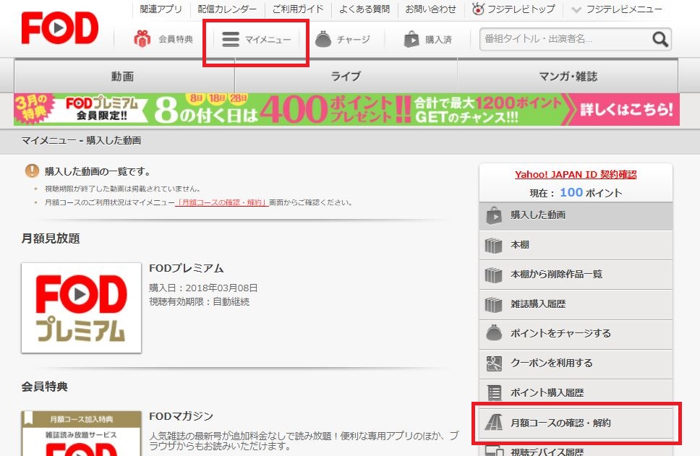The width and height of the screenshot is (700, 456).
Task: Select 本棚から削除作品一覧 in sidebar
Action: click(576, 275)
